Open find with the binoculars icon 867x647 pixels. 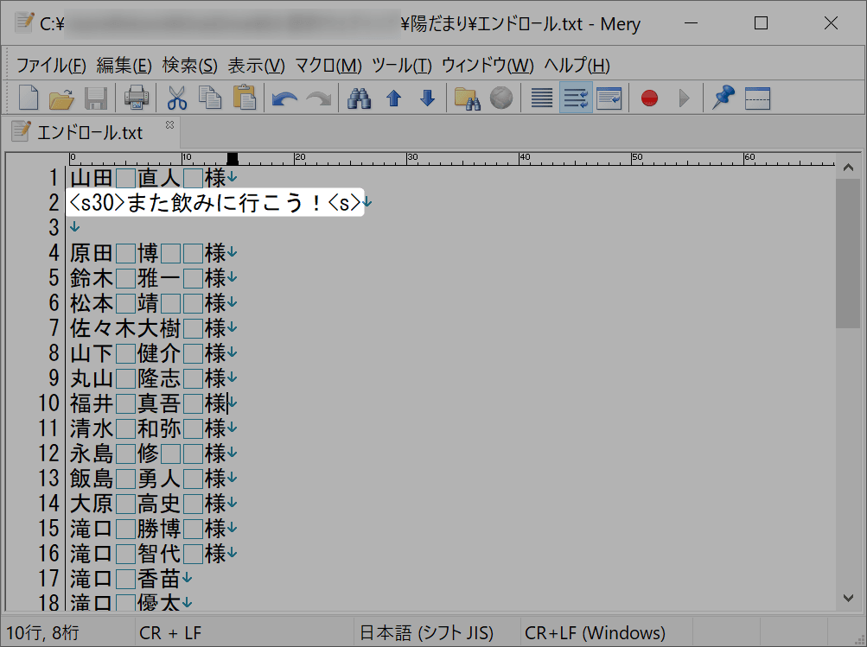[359, 98]
